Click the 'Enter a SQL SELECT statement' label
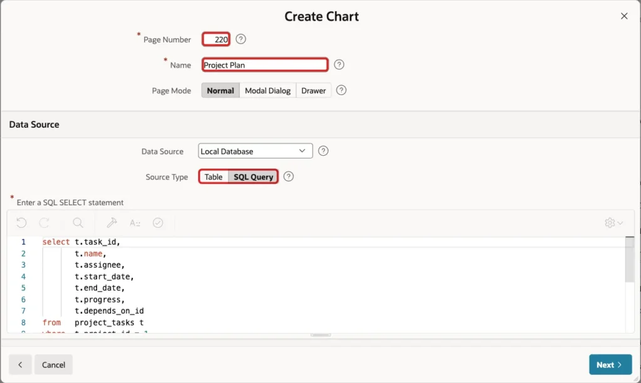Viewport: 641px width, 383px height. coord(70,202)
